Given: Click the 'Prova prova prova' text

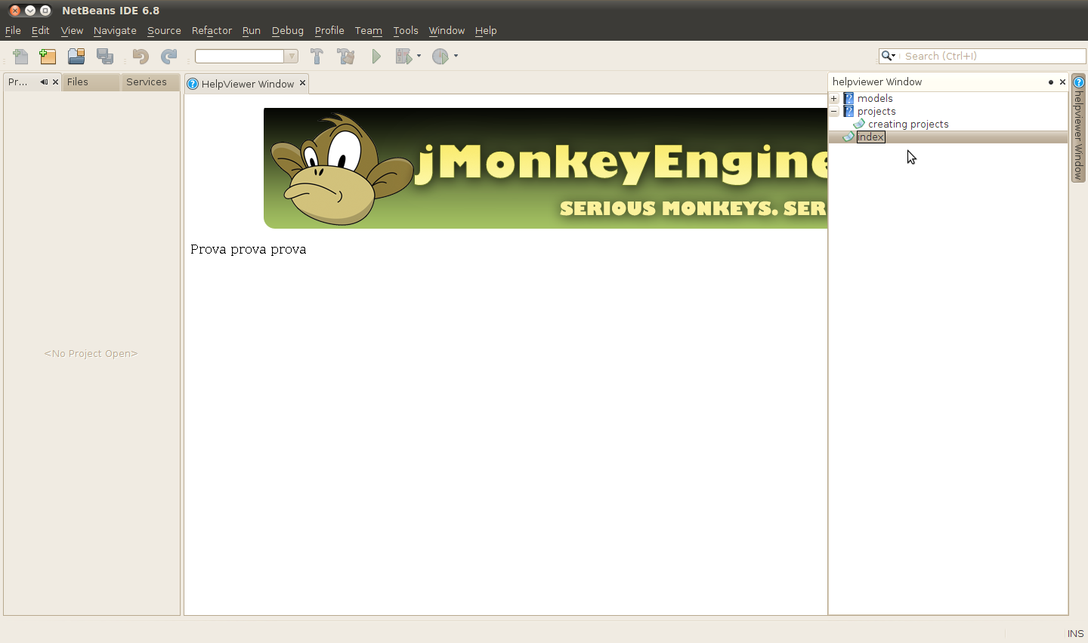Looking at the screenshot, I should click(249, 249).
